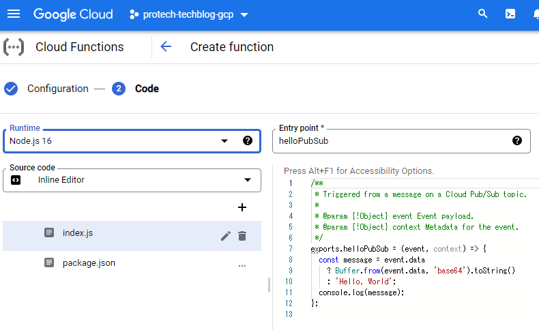The image size is (539, 330).
Task: Go to the Configuration step
Action: (x=57, y=89)
